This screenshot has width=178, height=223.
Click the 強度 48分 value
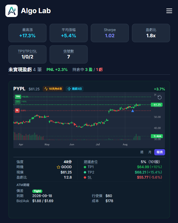68,162
